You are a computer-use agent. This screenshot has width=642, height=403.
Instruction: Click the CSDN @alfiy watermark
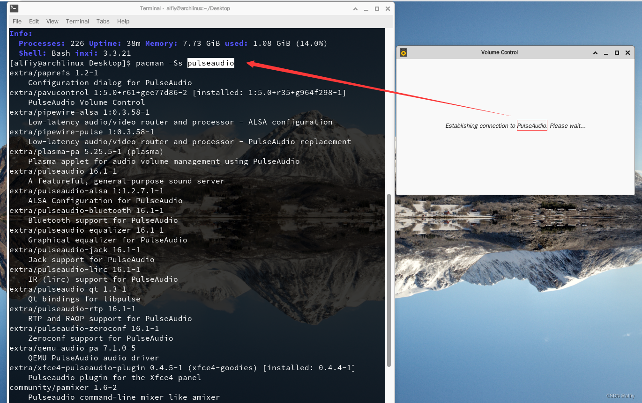click(621, 396)
